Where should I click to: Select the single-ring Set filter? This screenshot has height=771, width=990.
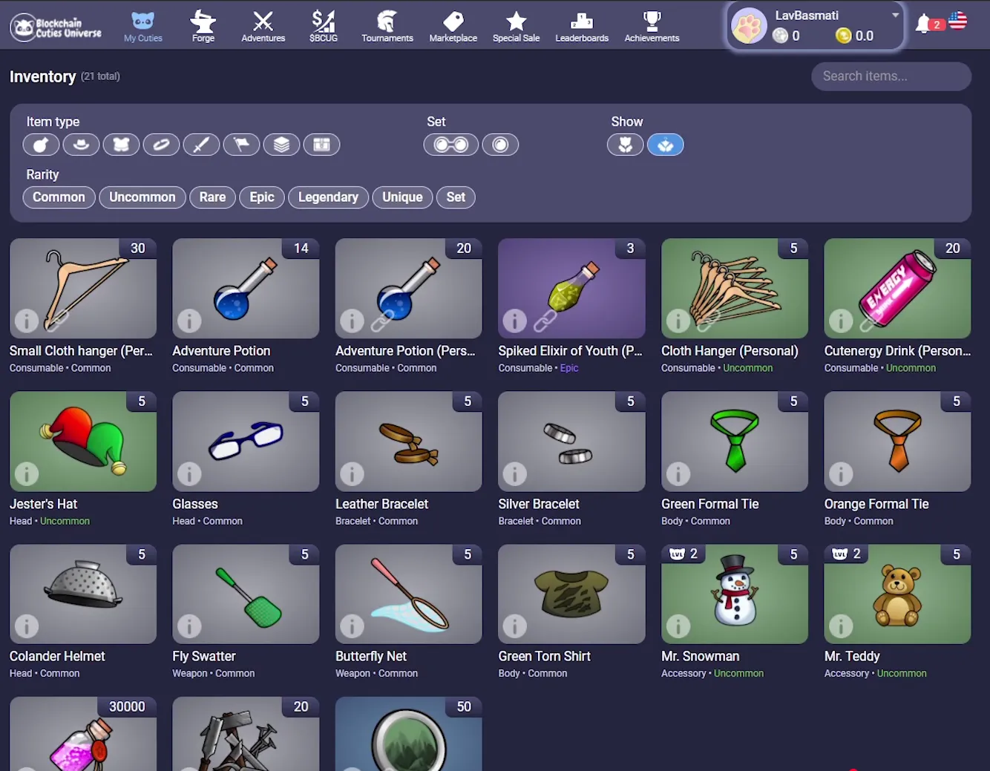pyautogui.click(x=501, y=145)
